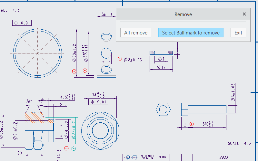
Task: Close the Remove dialog with X
Action: pyautogui.click(x=244, y=14)
